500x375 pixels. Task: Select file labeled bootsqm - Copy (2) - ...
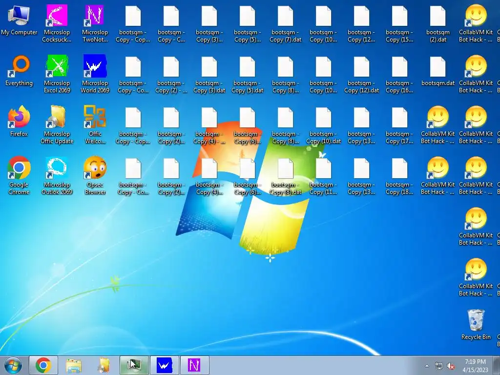coord(171,74)
